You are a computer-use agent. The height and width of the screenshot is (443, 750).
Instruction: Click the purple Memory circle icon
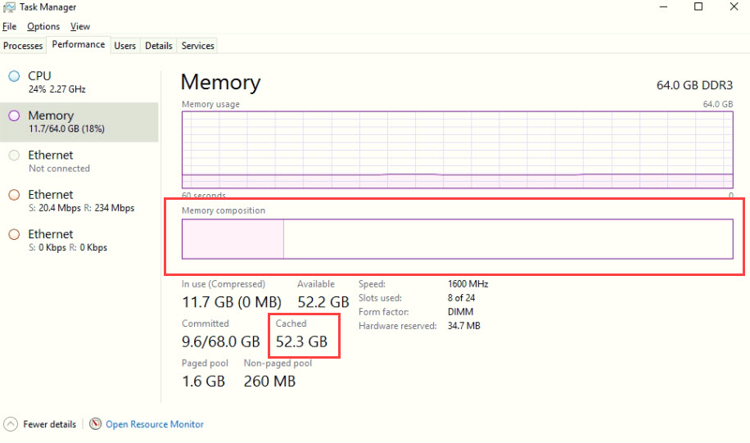coord(14,115)
